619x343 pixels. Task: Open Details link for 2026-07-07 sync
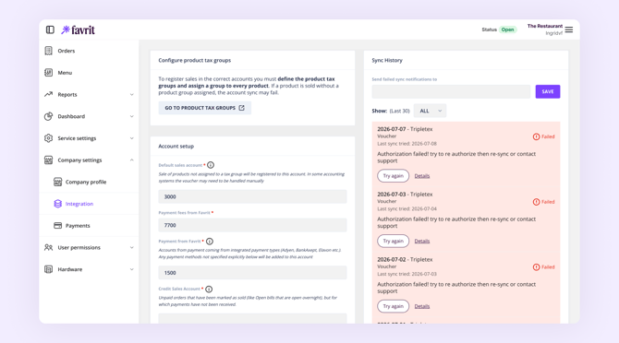[422, 176]
